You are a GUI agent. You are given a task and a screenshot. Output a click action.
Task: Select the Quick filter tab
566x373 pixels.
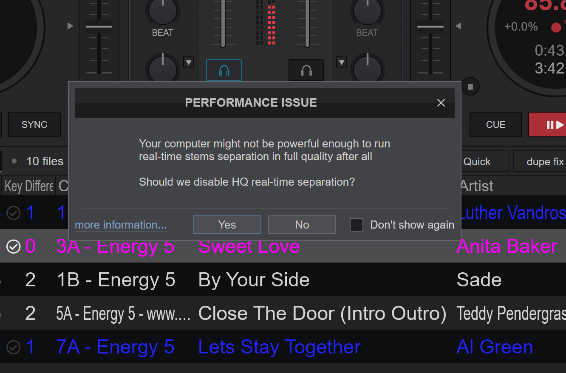[477, 162]
